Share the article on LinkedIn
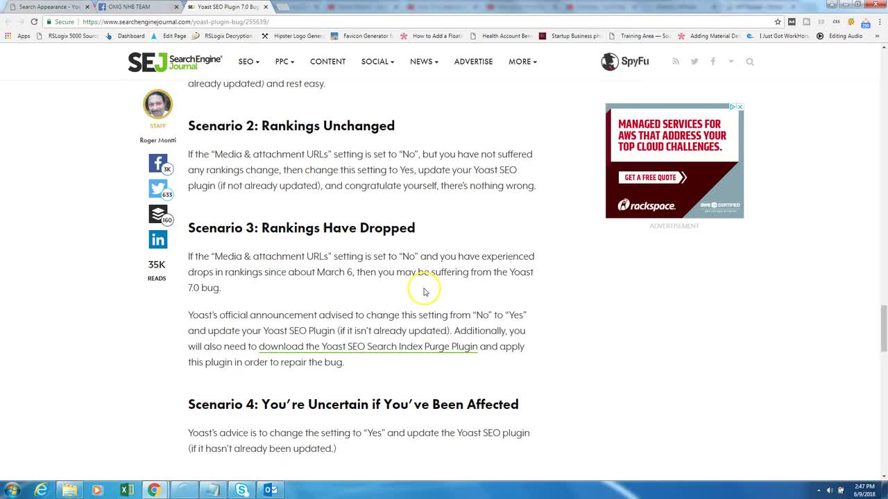The height and width of the screenshot is (499, 888). tap(157, 240)
